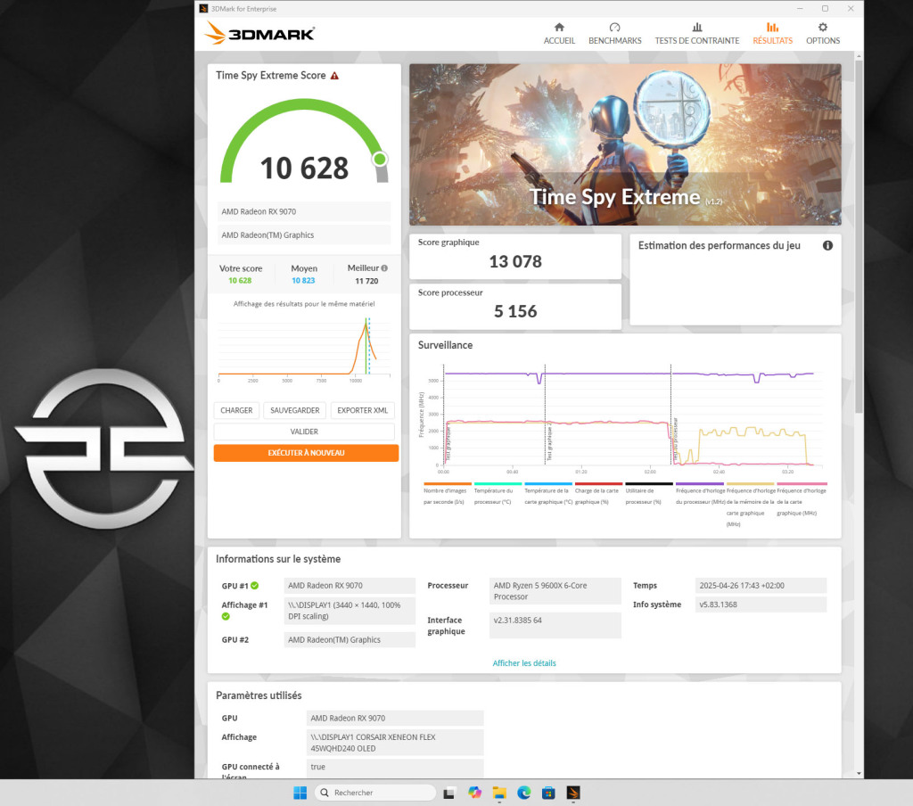The image size is (913, 806).
Task: Open Copilot from the taskbar
Action: tap(474, 793)
